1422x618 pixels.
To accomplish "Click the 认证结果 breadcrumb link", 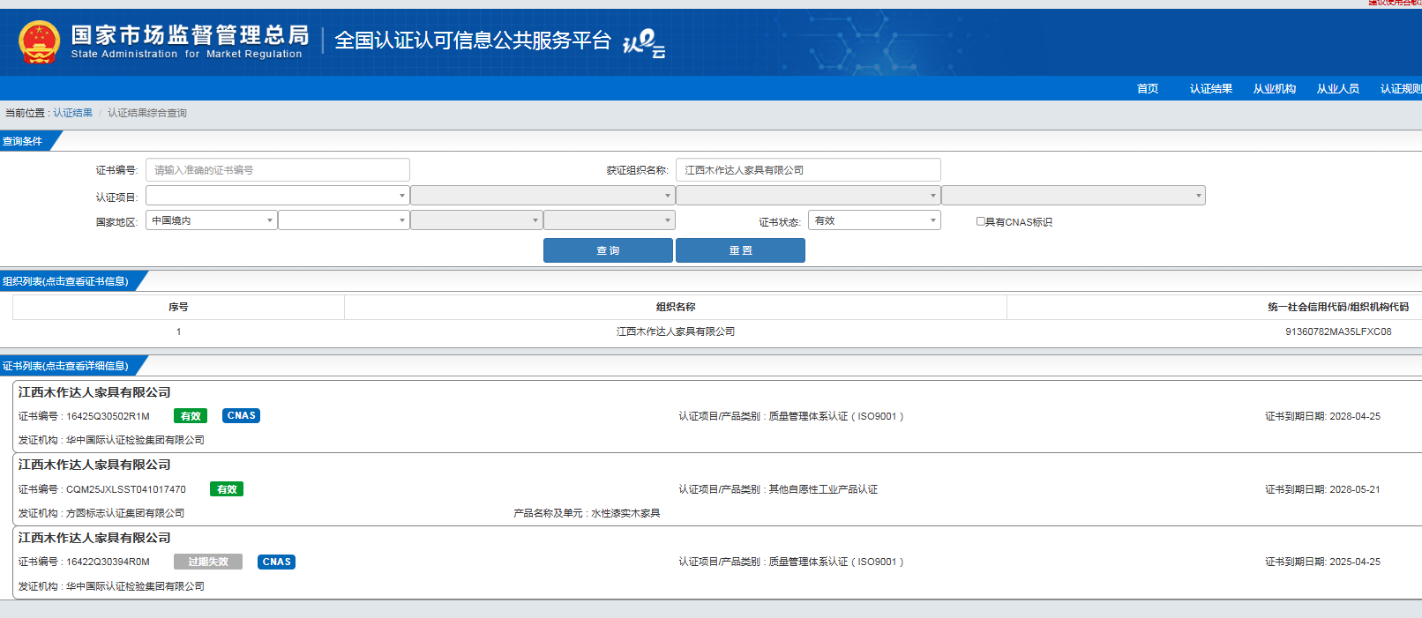I will [x=72, y=113].
